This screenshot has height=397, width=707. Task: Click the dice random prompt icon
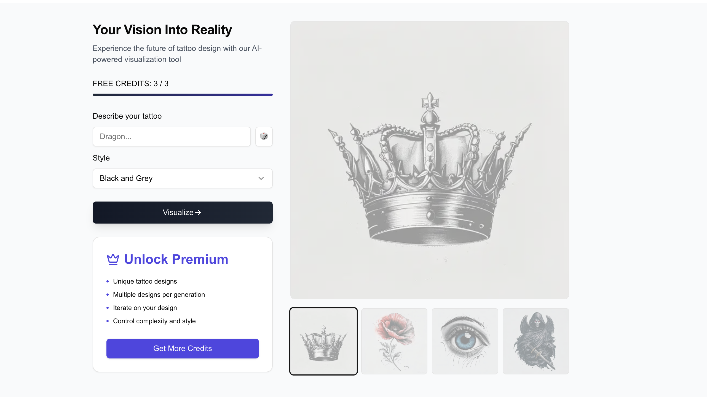[264, 136]
